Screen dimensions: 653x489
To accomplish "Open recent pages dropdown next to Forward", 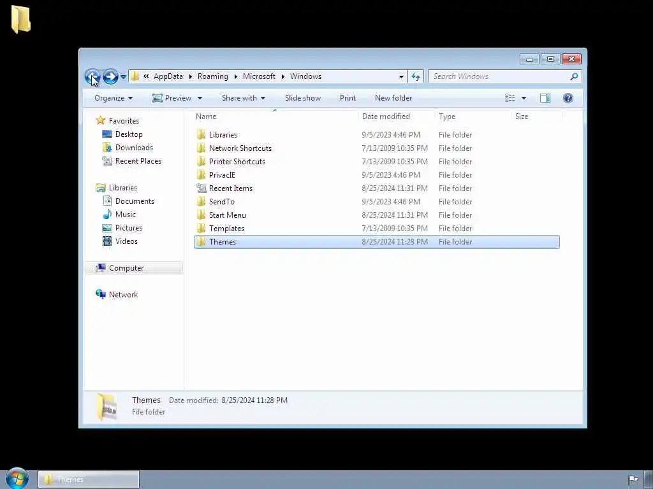I will [123, 77].
